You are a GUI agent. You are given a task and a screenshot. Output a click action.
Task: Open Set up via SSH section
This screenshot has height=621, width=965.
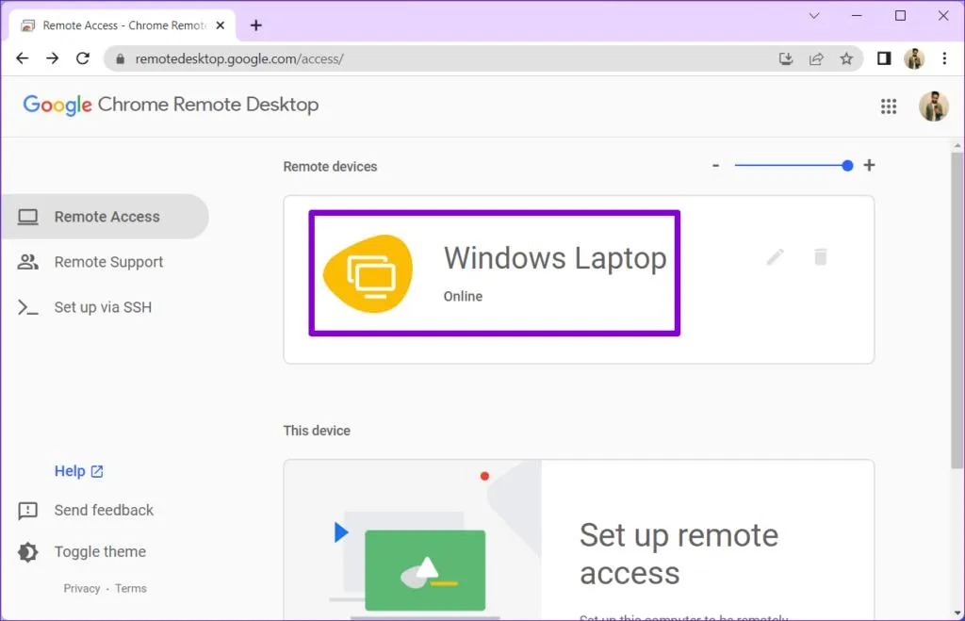click(84, 307)
